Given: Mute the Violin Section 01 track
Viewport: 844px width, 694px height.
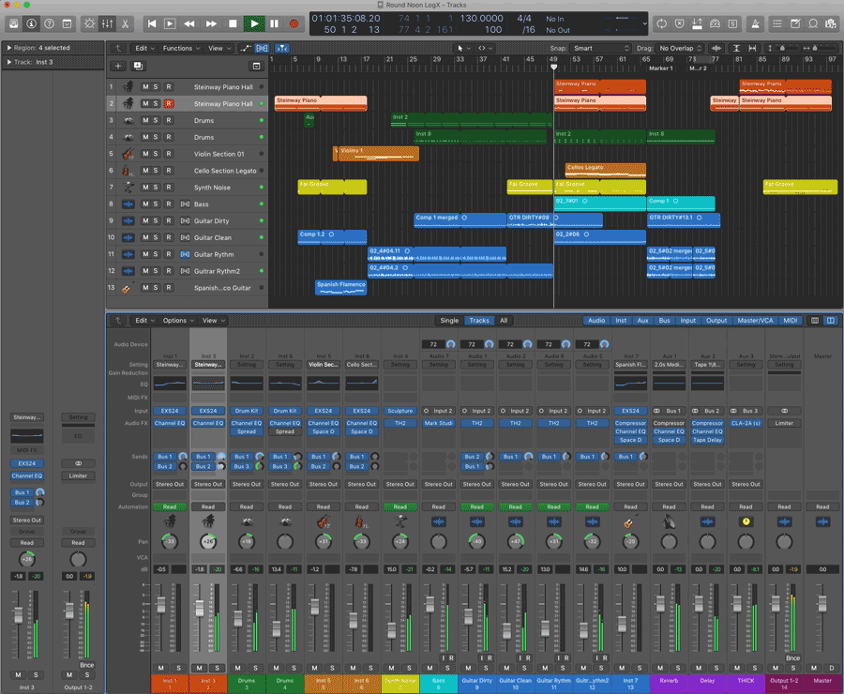Looking at the screenshot, I should tap(144, 154).
